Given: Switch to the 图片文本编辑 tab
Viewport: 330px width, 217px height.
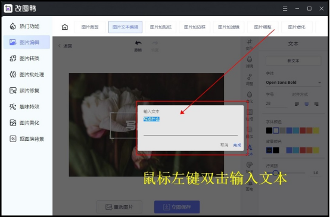Looking at the screenshot, I should (x=125, y=27).
